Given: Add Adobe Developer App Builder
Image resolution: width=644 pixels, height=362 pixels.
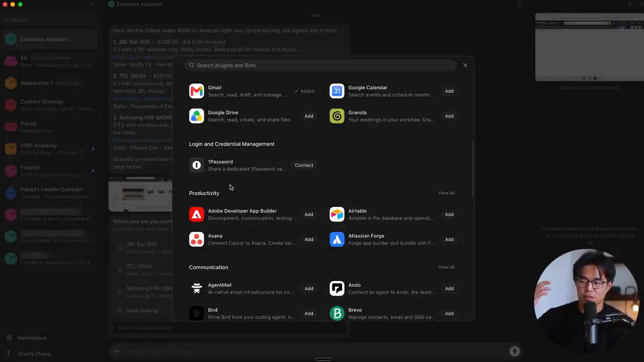Looking at the screenshot, I should [309, 215].
